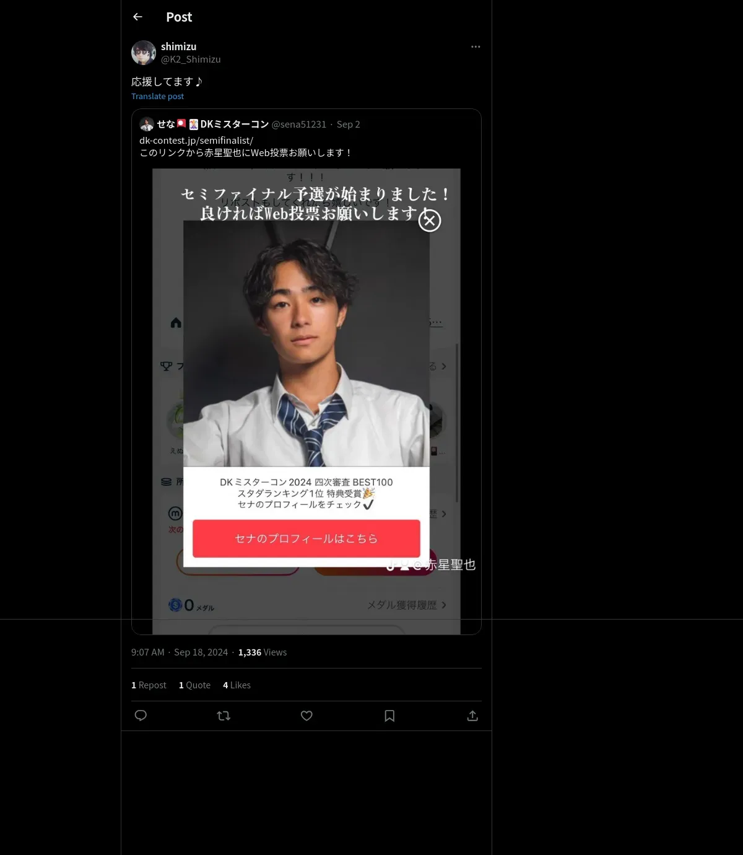Open the dk-contest.jp/semifinalist/ link
Viewport: 743px width, 855px height.
point(196,141)
